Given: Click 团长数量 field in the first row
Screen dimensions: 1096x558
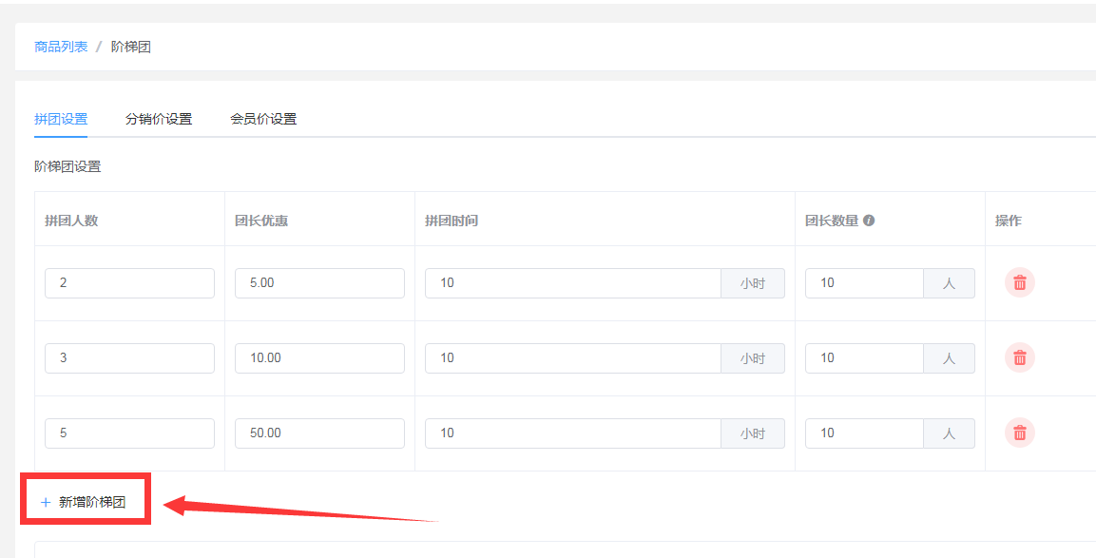Looking at the screenshot, I should point(865,283).
